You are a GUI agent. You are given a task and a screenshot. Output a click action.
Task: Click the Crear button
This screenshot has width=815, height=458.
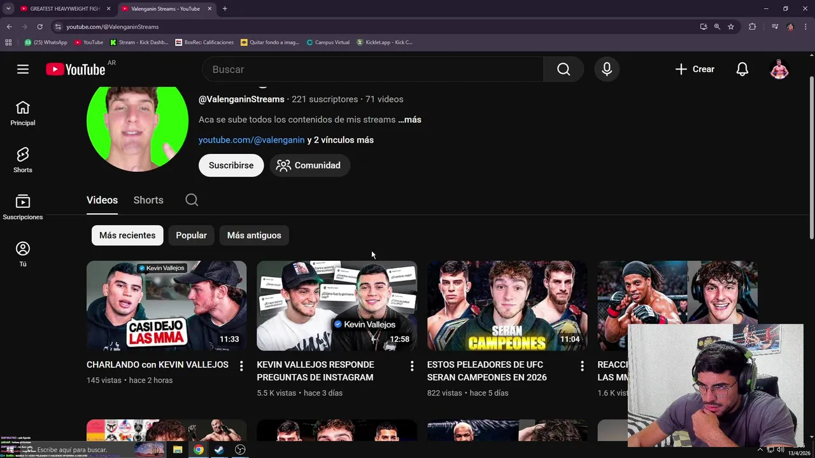click(x=695, y=69)
